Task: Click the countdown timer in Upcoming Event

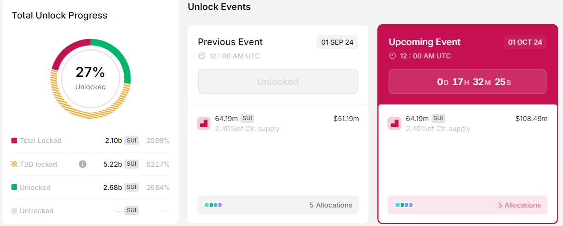Action: (x=467, y=82)
